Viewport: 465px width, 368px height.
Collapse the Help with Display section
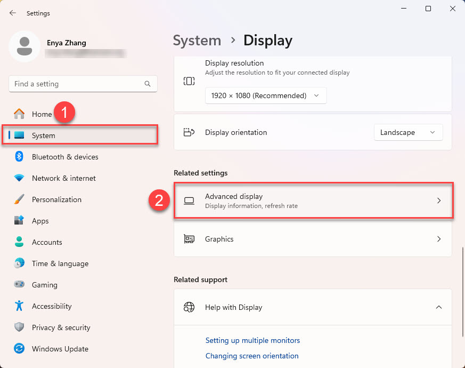[x=439, y=307]
